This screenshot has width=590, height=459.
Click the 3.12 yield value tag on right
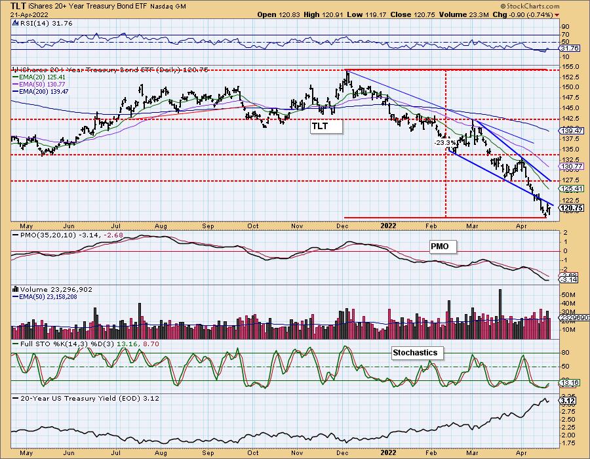pyautogui.click(x=568, y=401)
